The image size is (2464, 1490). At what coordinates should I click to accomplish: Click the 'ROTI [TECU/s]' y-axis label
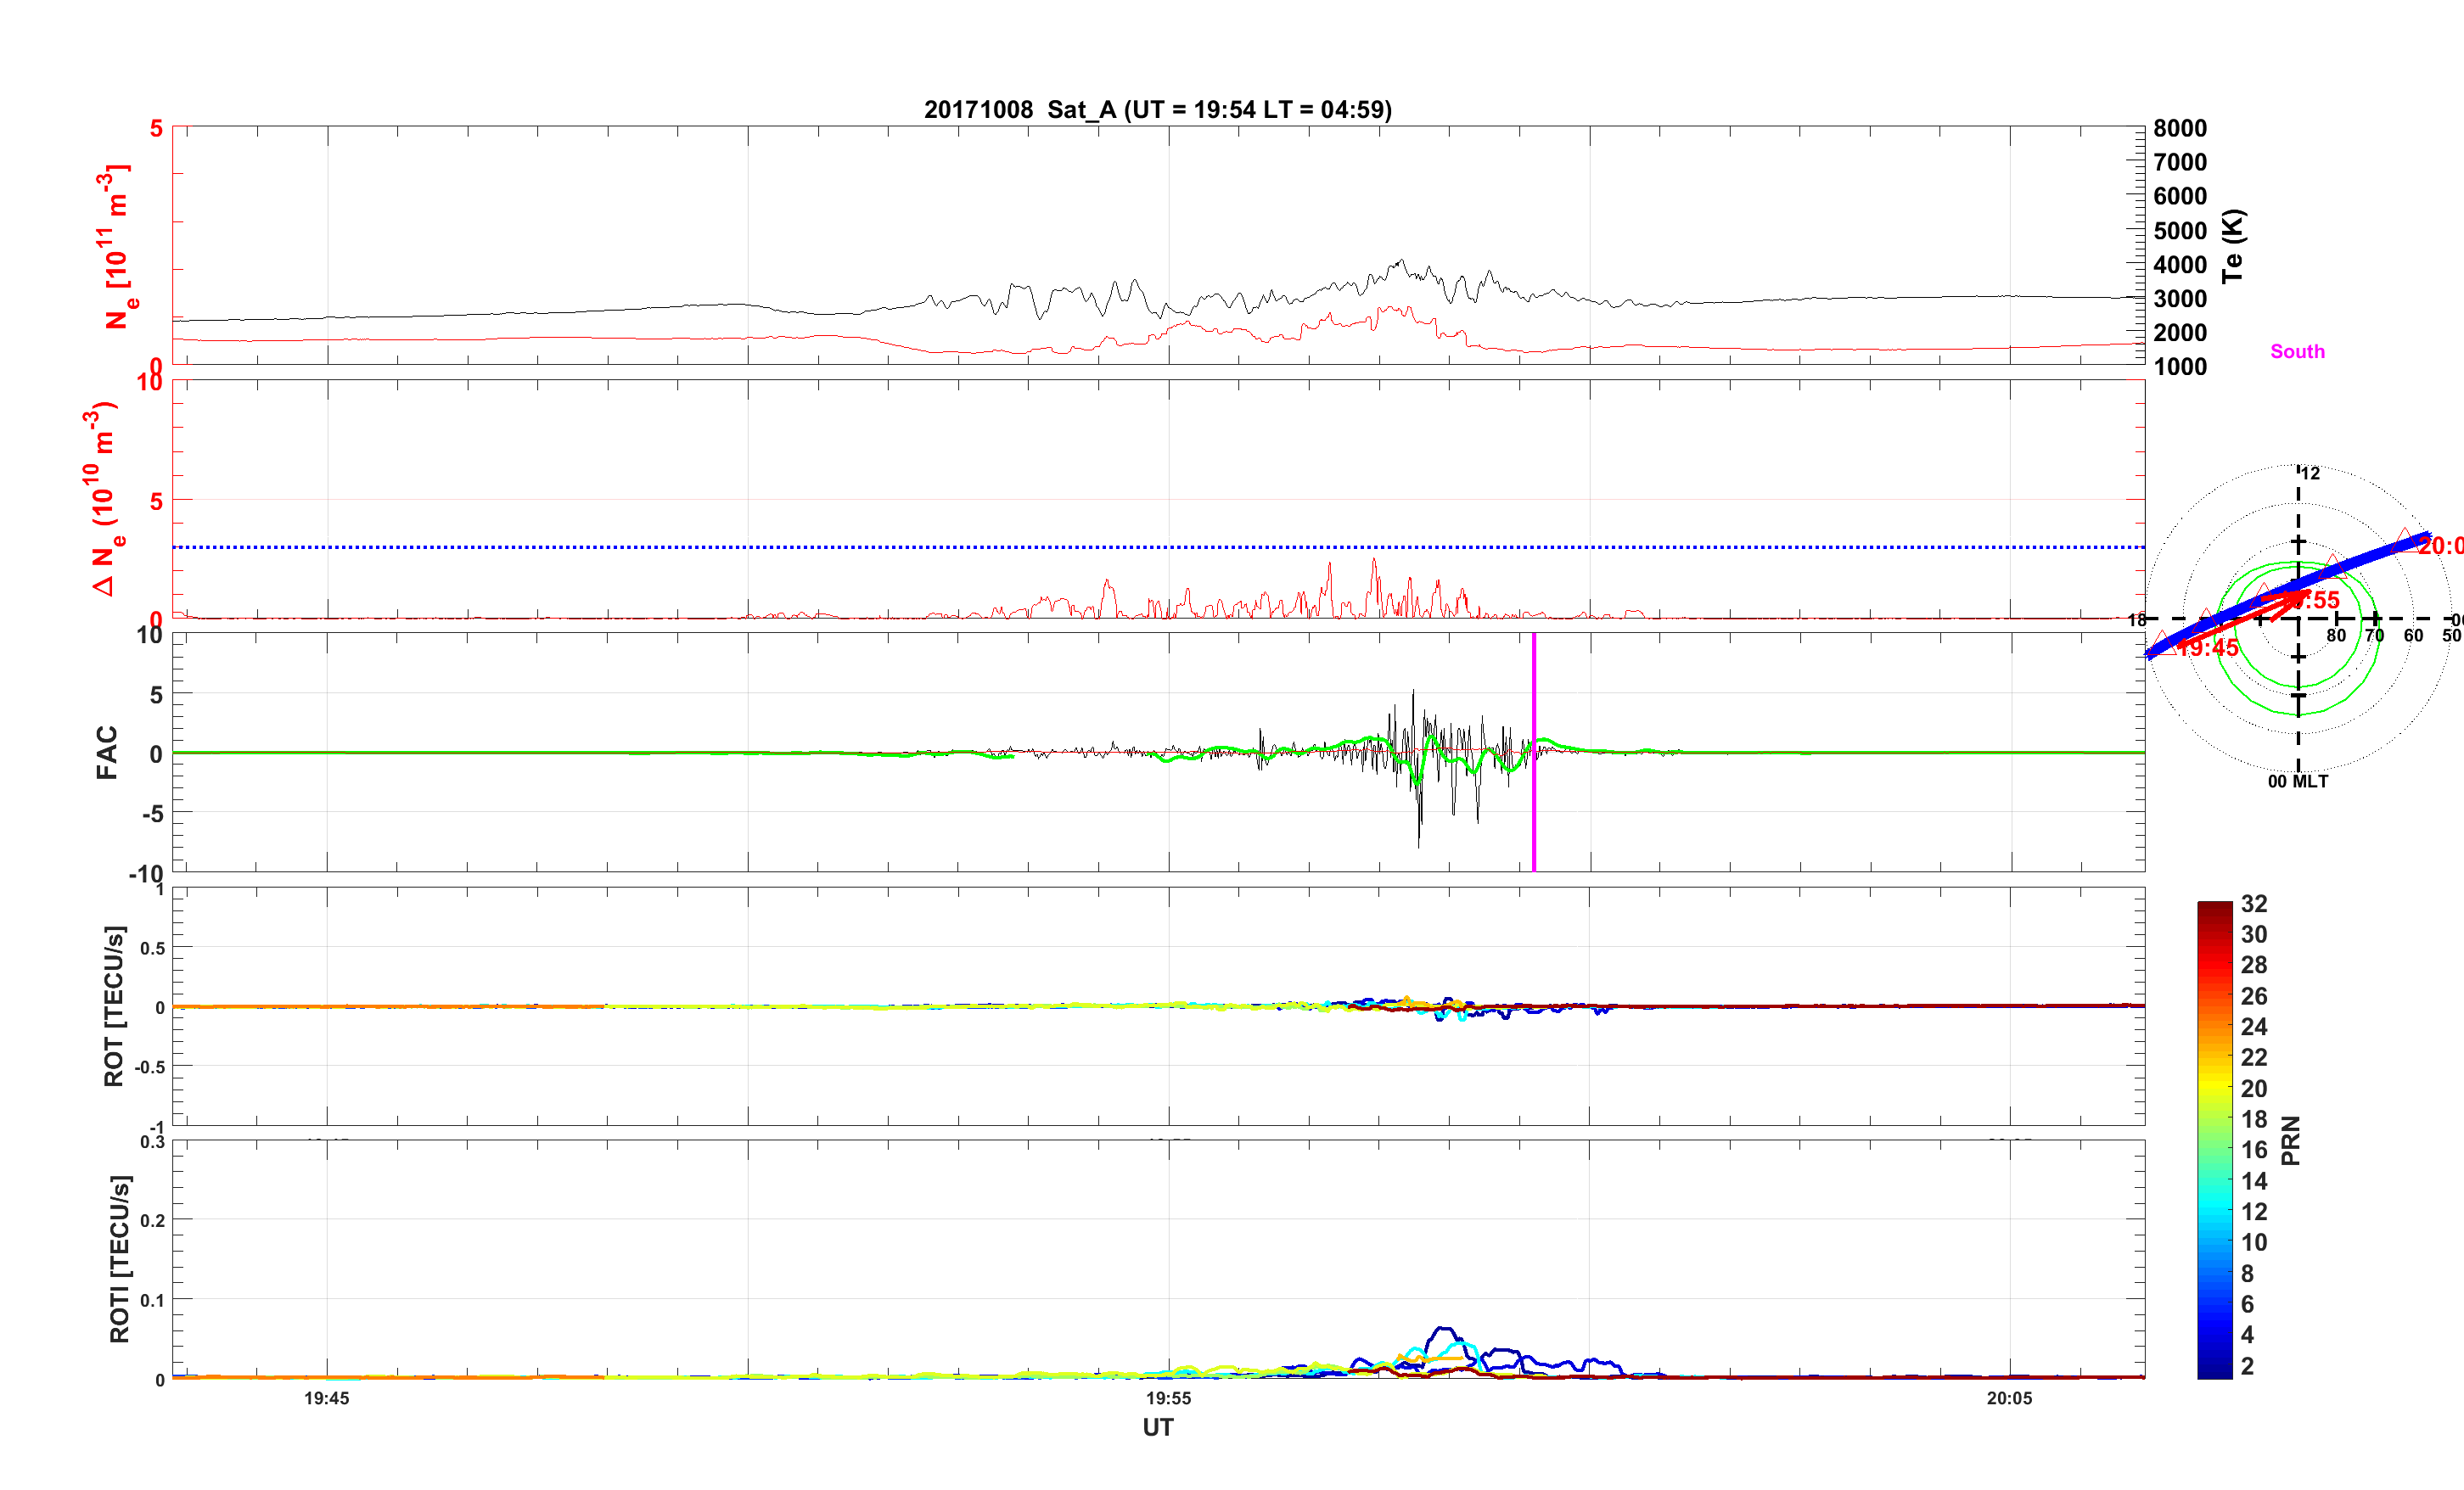click(119, 1258)
